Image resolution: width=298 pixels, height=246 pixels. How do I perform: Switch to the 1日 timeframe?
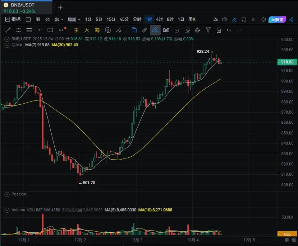pos(181,19)
